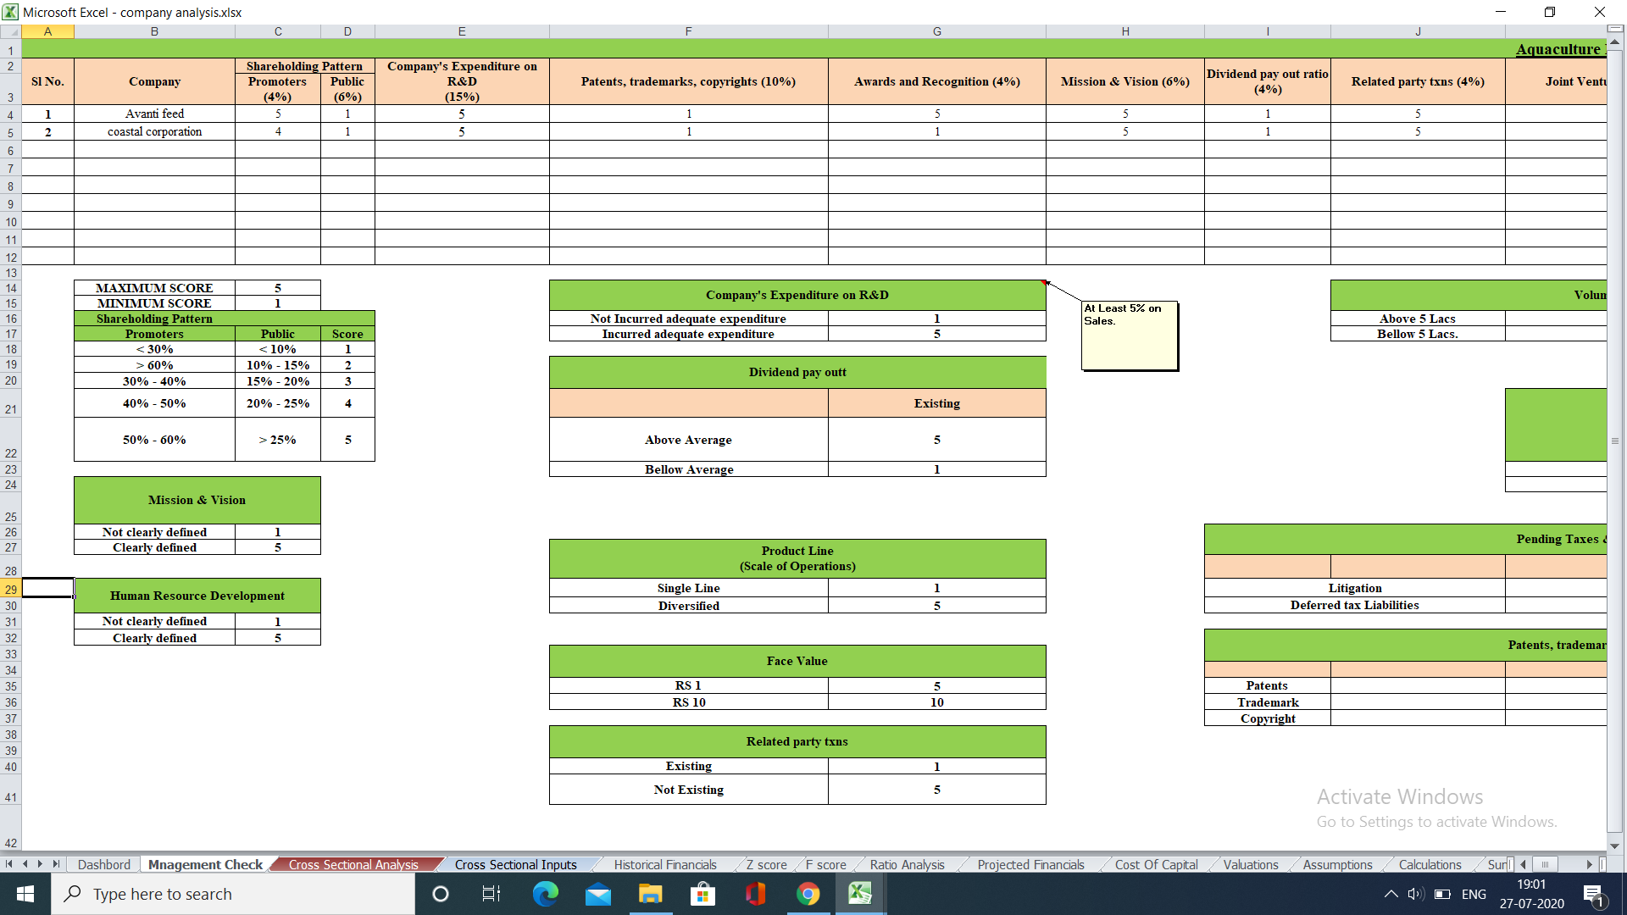Click the 'Trademark' cell
Image resolution: width=1627 pixels, height=915 pixels.
click(x=1268, y=702)
